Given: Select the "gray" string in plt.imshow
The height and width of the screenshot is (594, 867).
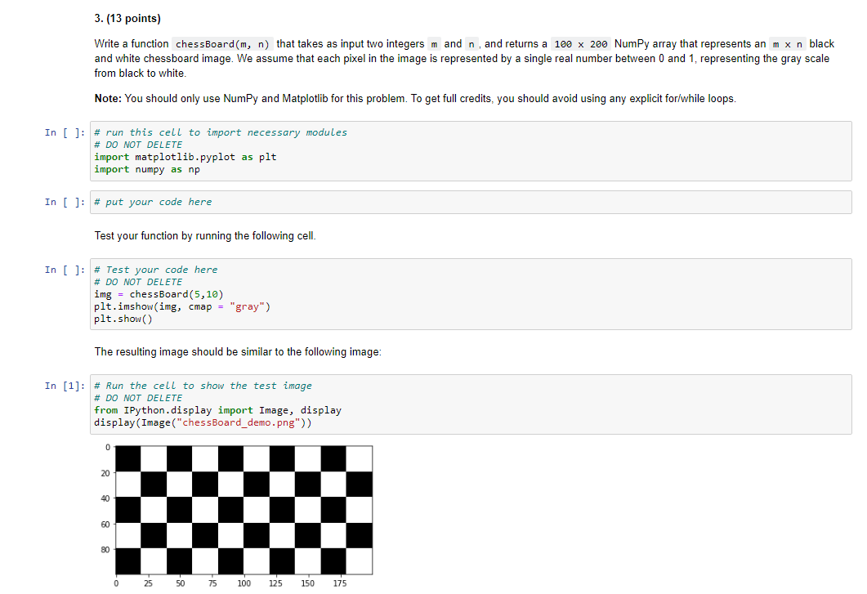Looking at the screenshot, I should (250, 306).
